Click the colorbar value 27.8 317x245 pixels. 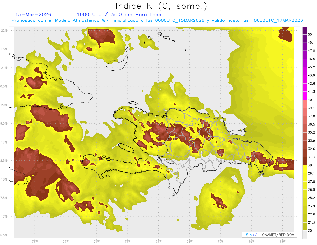pyautogui.click(x=311, y=182)
